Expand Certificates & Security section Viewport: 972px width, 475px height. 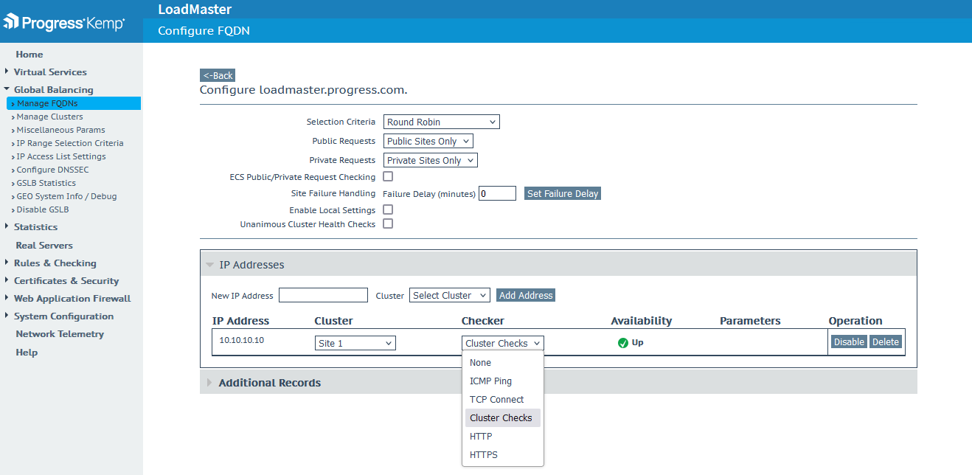pyautogui.click(x=66, y=281)
